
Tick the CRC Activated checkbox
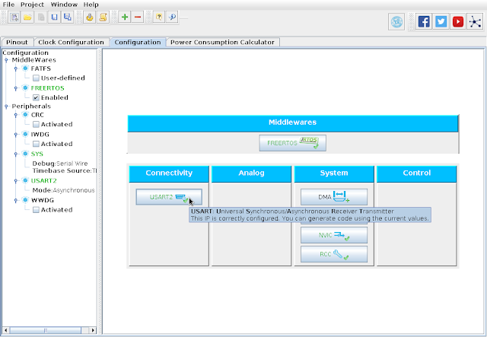(36, 124)
